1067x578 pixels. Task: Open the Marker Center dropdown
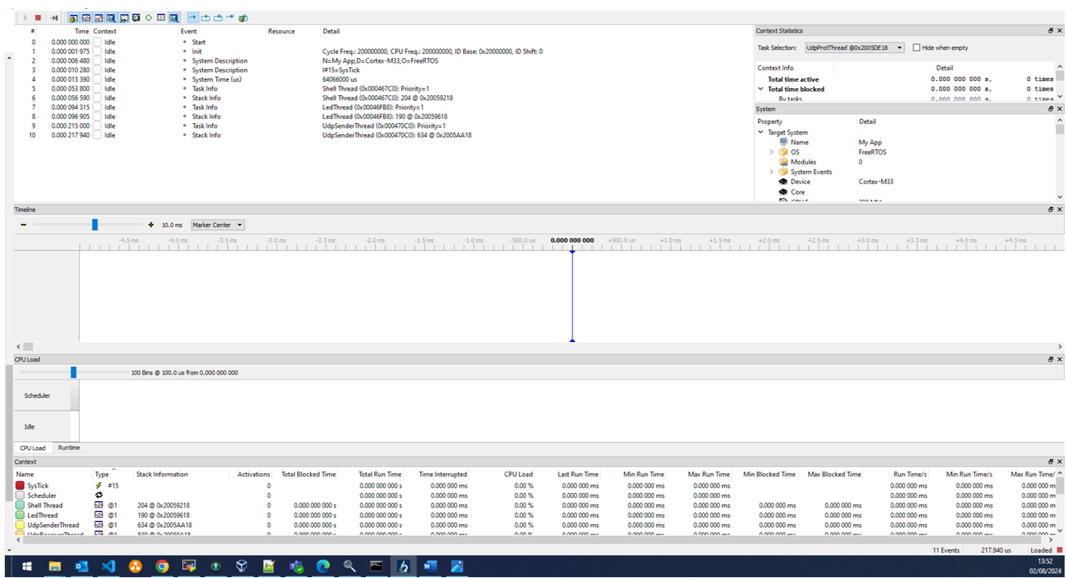216,225
